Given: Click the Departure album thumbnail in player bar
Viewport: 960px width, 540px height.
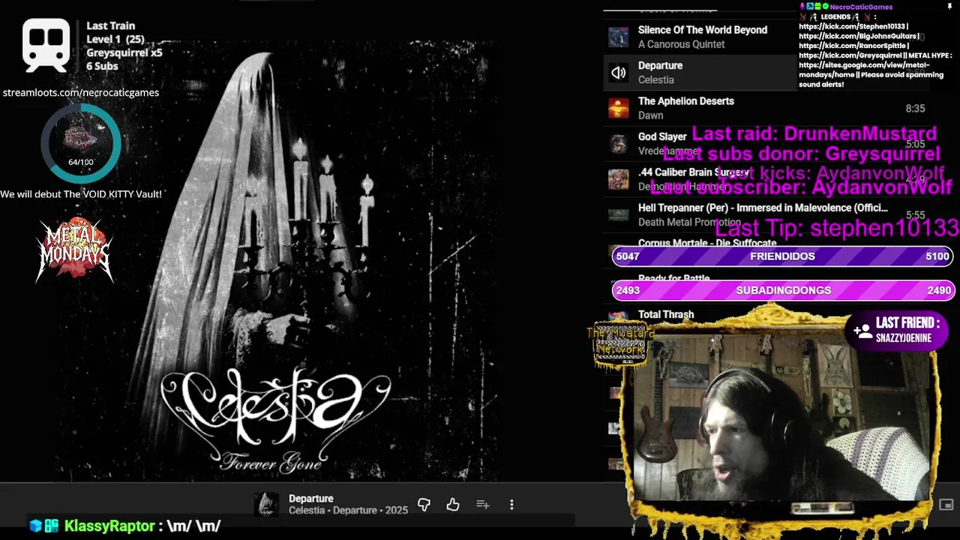Looking at the screenshot, I should pyautogui.click(x=266, y=505).
